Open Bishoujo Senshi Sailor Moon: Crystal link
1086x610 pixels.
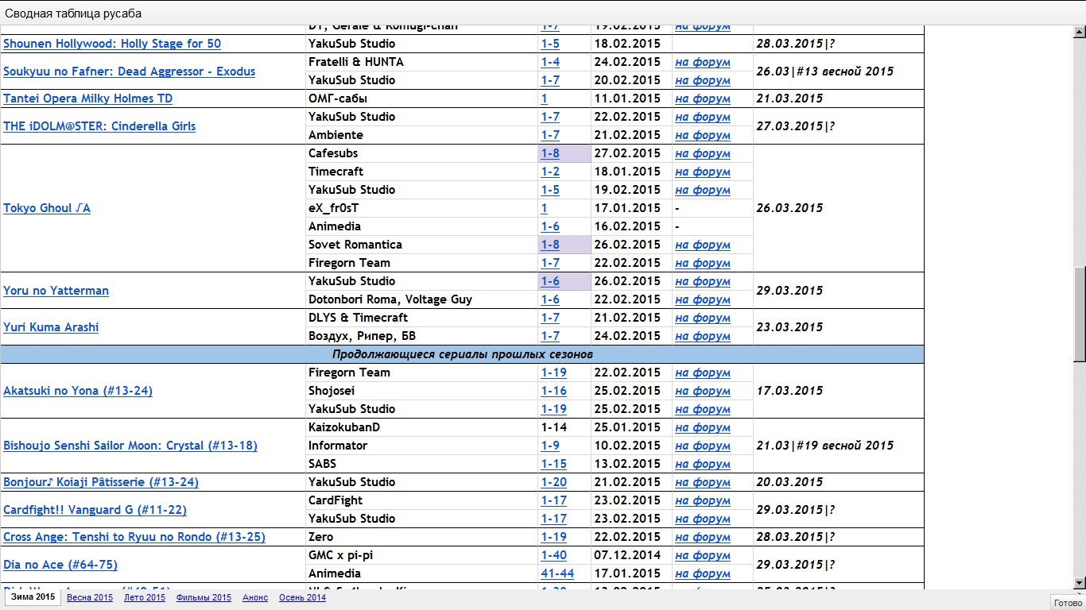click(x=130, y=446)
